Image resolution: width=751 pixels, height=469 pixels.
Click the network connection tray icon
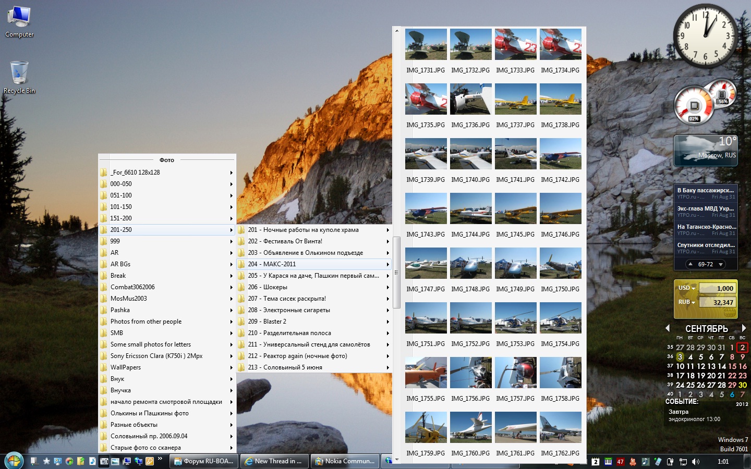pyautogui.click(x=683, y=462)
